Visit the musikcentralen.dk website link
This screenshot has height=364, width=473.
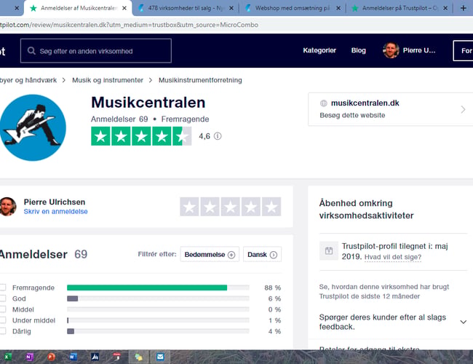click(x=390, y=109)
